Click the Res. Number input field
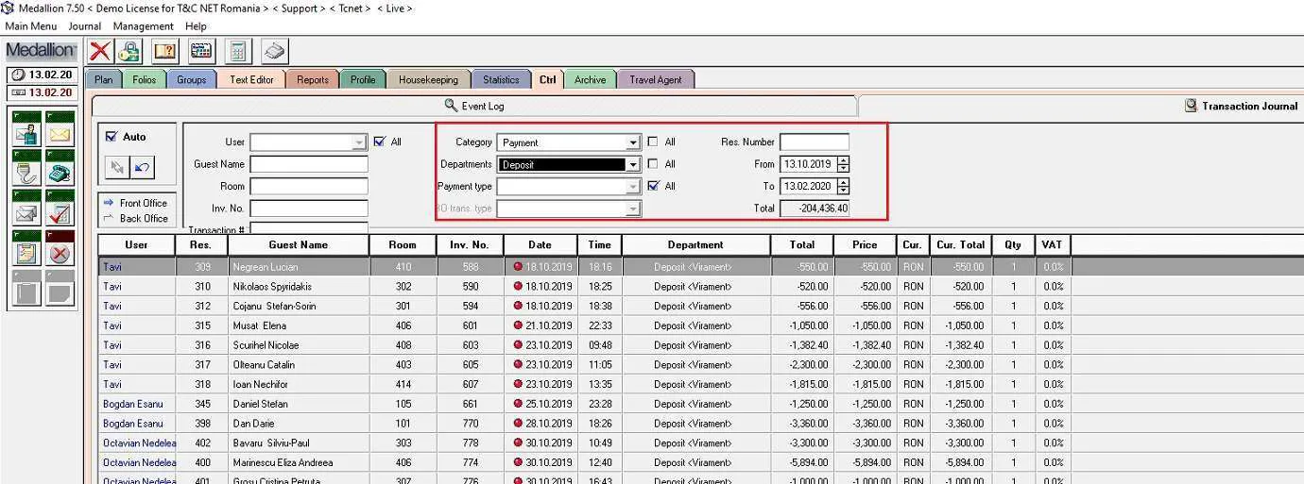1304x484 pixels. coord(815,142)
